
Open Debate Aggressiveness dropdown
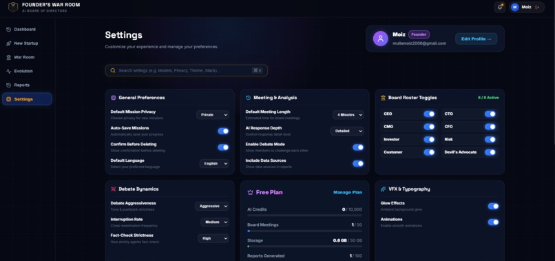coord(212,206)
